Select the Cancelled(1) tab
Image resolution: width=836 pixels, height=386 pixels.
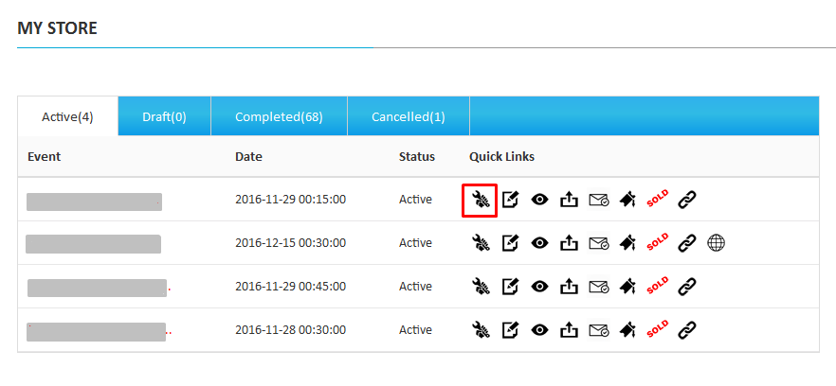(408, 117)
